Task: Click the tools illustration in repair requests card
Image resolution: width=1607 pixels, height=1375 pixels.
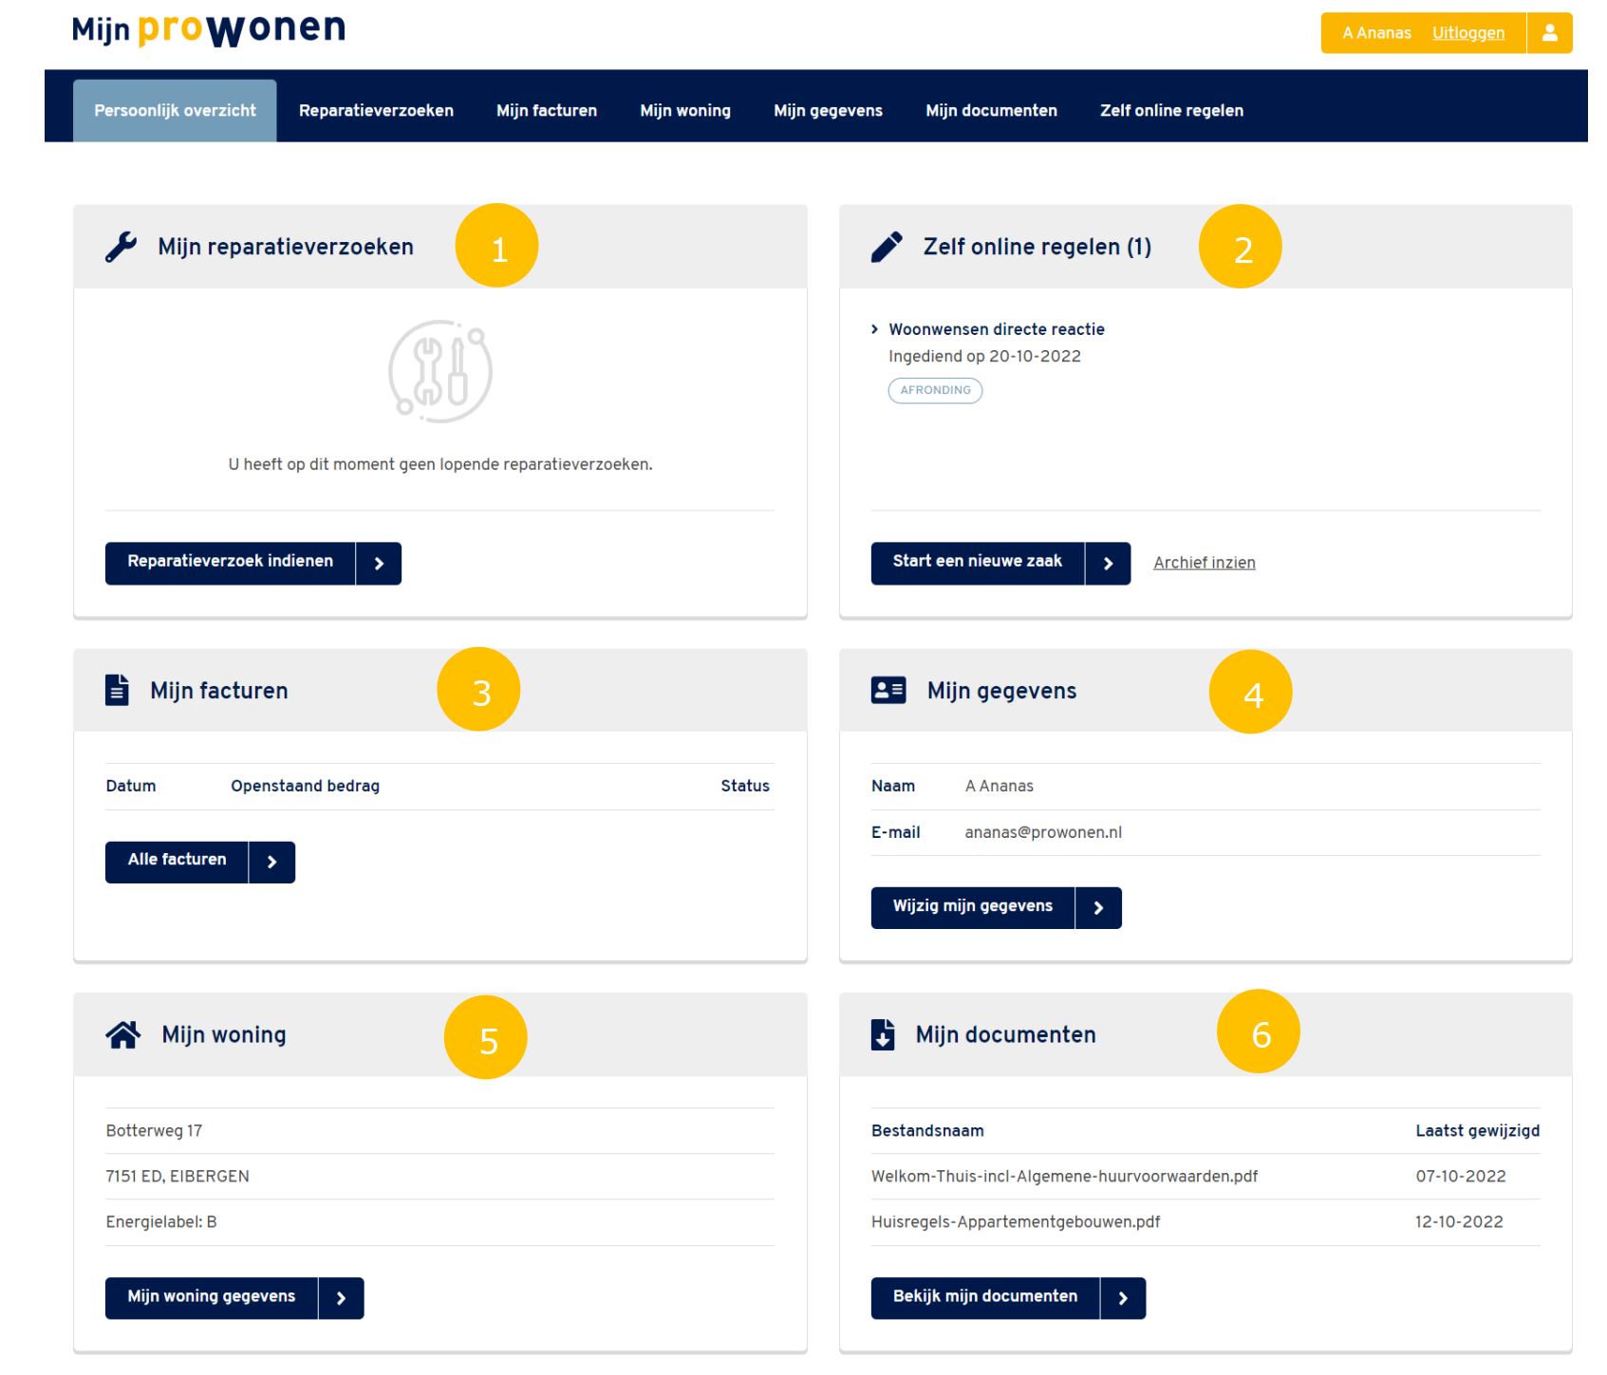Action: tap(439, 371)
